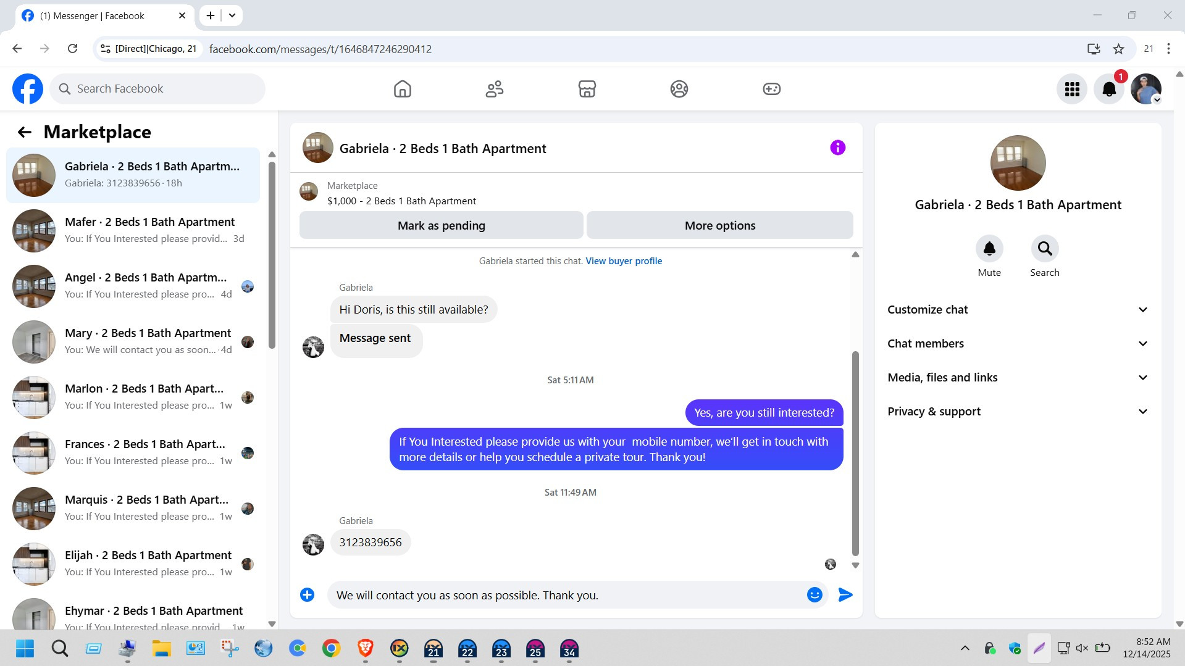Open conversation information purple icon
1185x666 pixels.
[x=837, y=148]
